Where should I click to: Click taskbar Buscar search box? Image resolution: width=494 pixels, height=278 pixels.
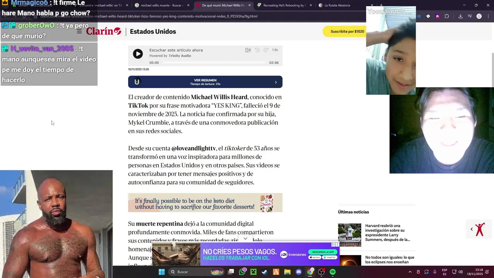pyautogui.click(x=197, y=272)
